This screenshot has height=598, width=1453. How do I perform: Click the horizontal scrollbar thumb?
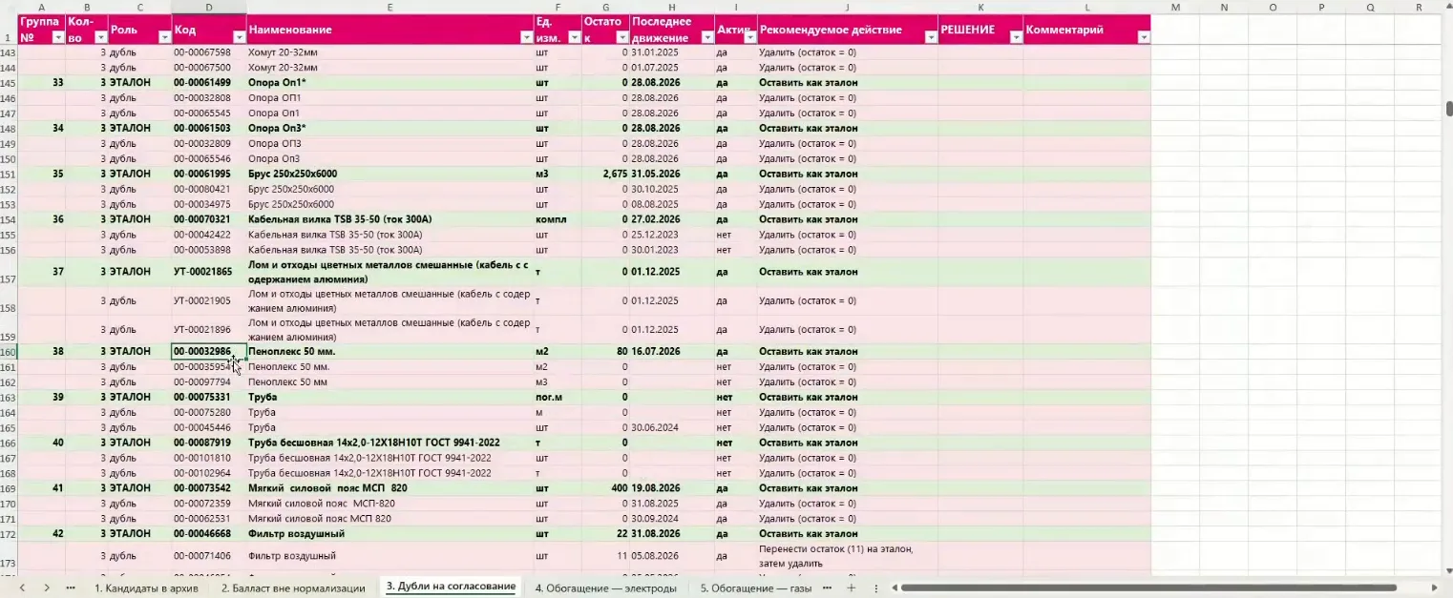tap(1148, 588)
